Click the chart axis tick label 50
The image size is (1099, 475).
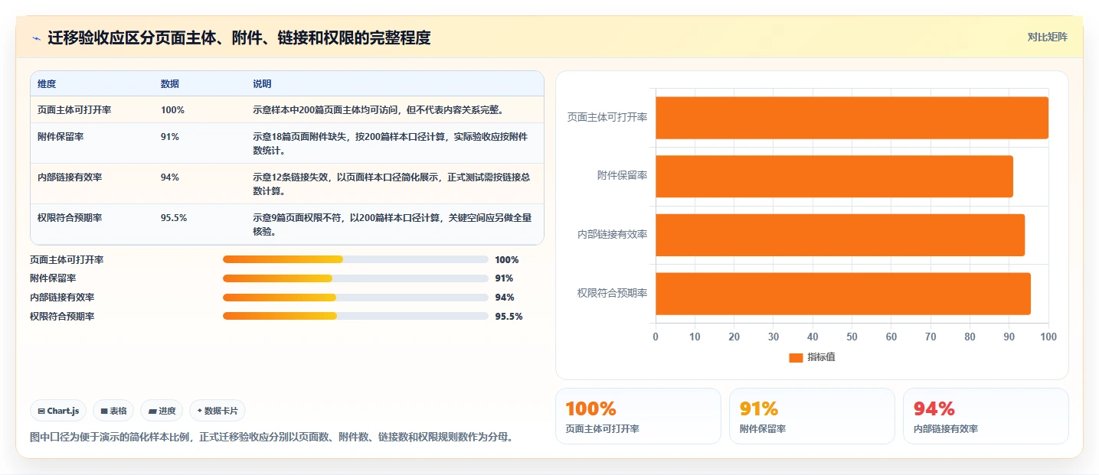[x=852, y=337]
